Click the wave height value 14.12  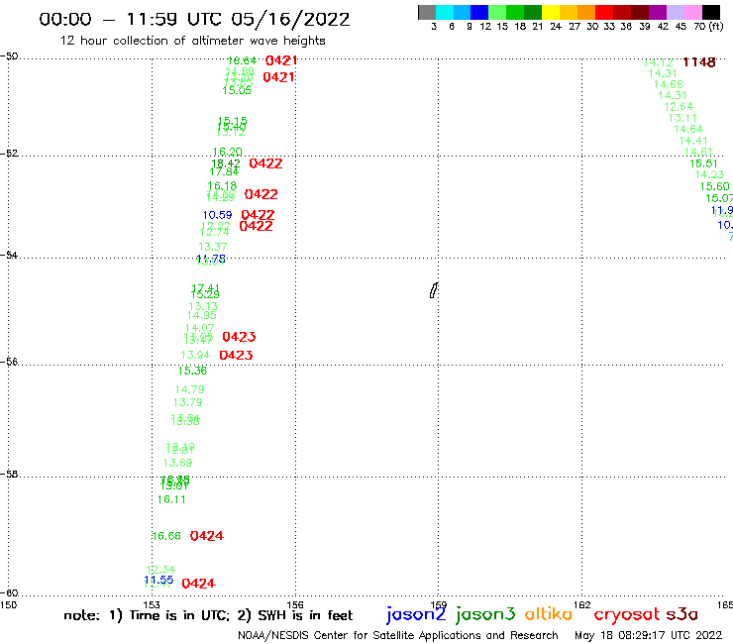[x=659, y=62]
